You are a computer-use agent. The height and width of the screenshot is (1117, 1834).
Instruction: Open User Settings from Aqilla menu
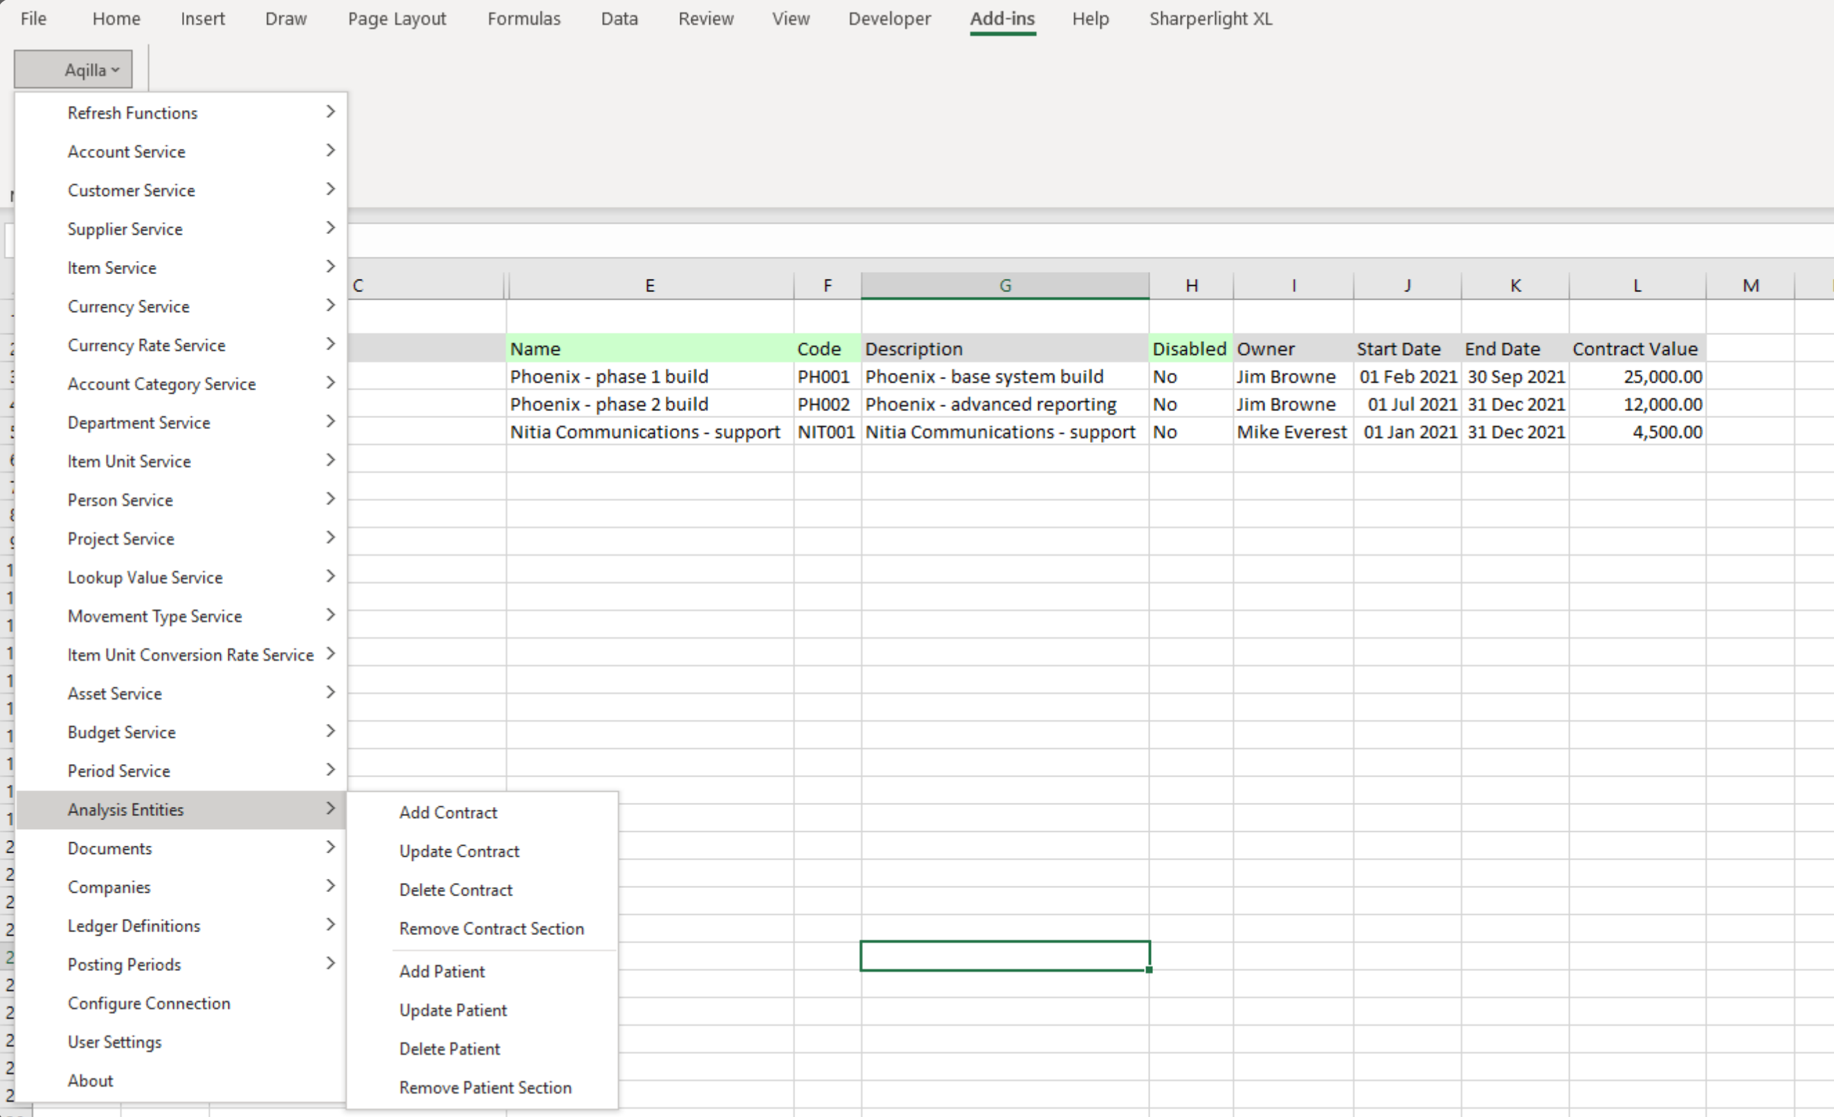[114, 1041]
